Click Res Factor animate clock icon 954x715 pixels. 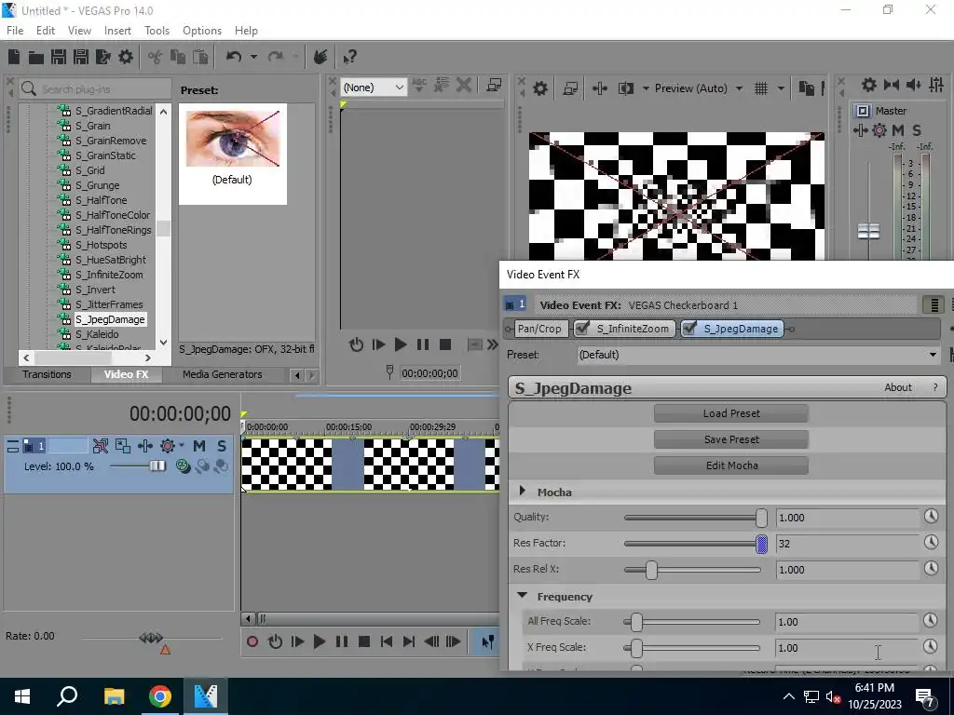(x=931, y=543)
